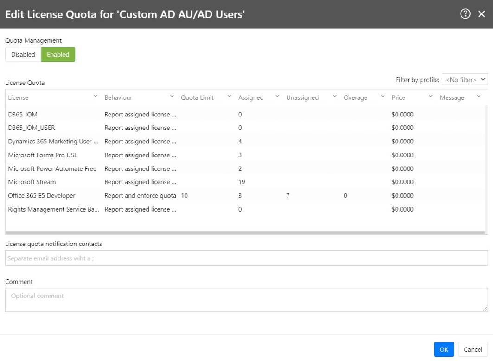Screen dimensions: 493x361
Task: Open the Unassigned column header menu
Action: 334,96
